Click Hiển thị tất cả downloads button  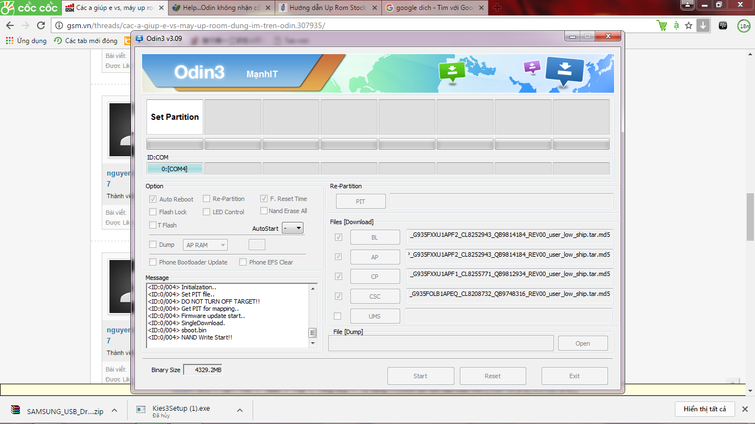pyautogui.click(x=705, y=409)
